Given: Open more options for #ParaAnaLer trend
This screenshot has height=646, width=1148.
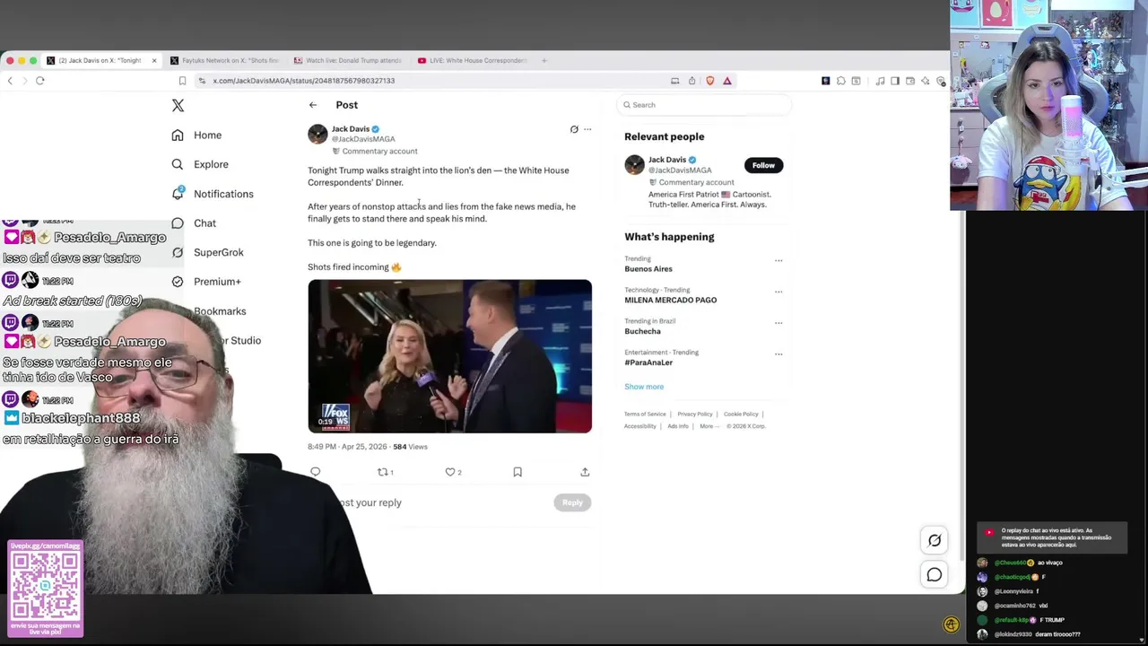Looking at the screenshot, I should [x=778, y=354].
